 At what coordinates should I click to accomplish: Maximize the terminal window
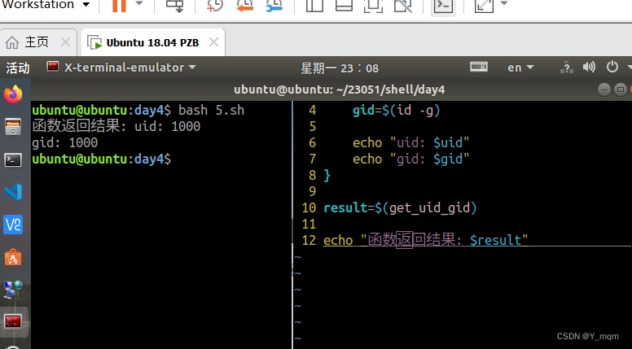tap(621, 89)
